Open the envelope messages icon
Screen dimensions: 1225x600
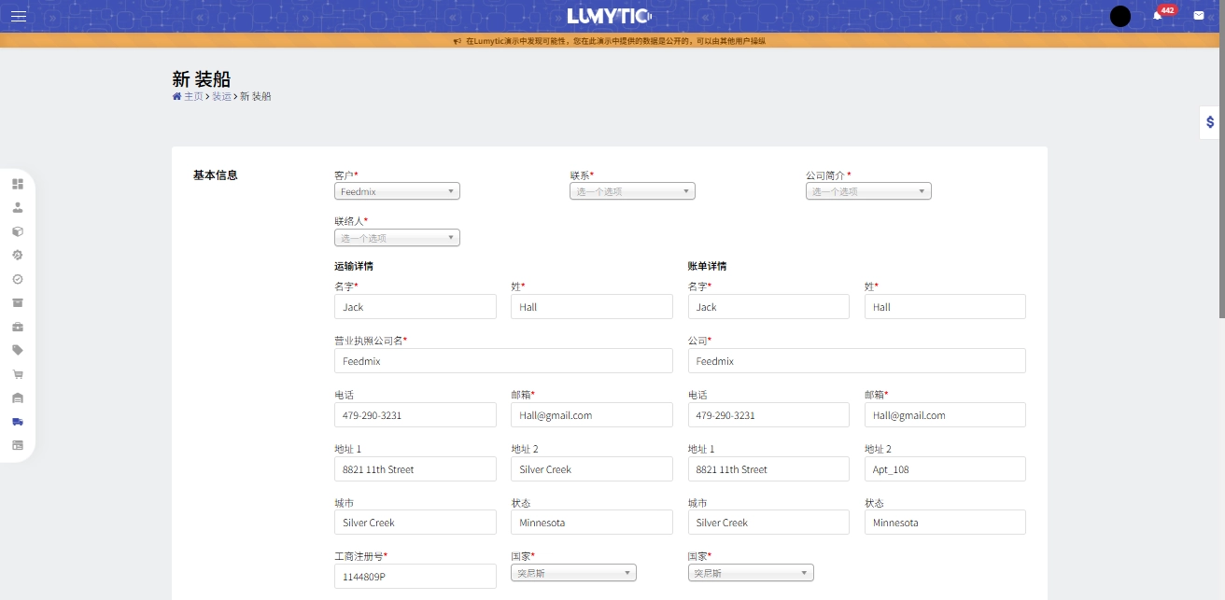(x=1199, y=16)
